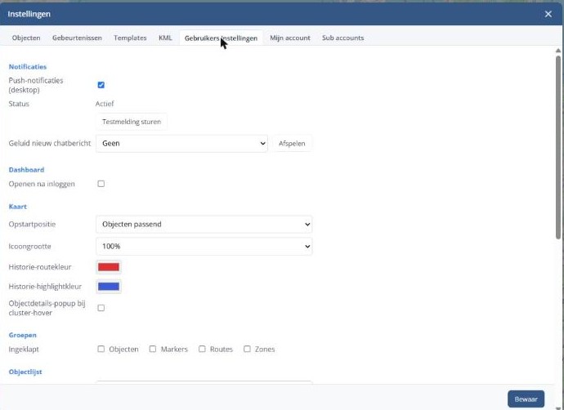
Task: Switch to Sub accounts tab
Action: (x=342, y=38)
